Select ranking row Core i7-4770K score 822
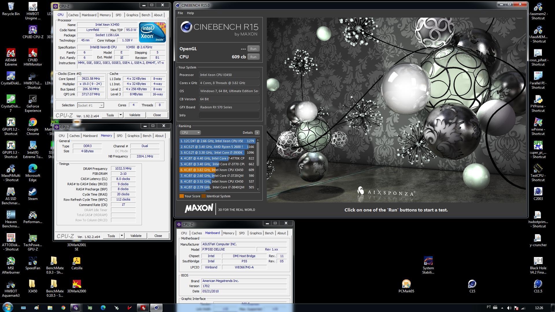 [x=217, y=158]
